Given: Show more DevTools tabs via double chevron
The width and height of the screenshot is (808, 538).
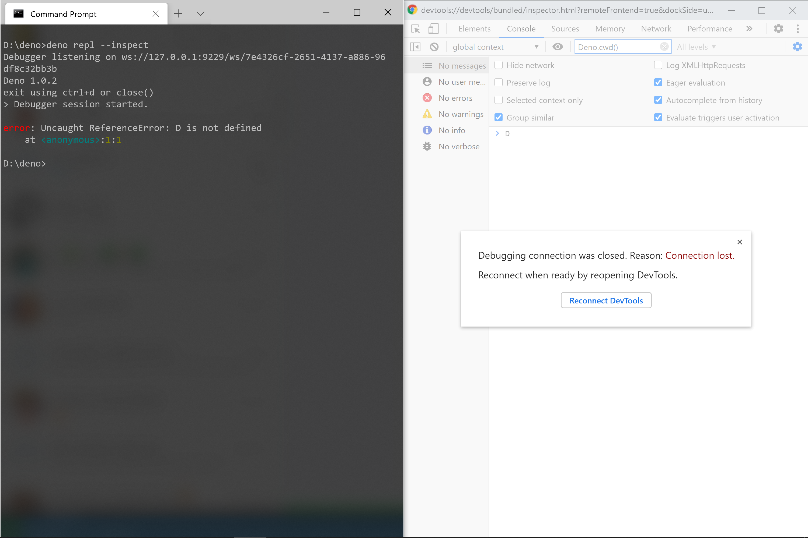Looking at the screenshot, I should pos(749,29).
